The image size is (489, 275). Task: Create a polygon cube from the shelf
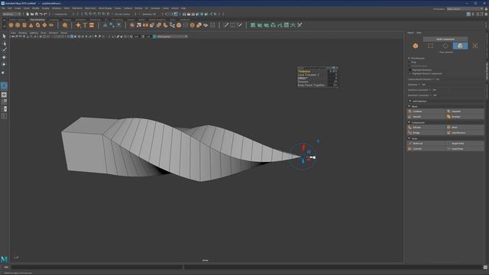tap(18, 25)
